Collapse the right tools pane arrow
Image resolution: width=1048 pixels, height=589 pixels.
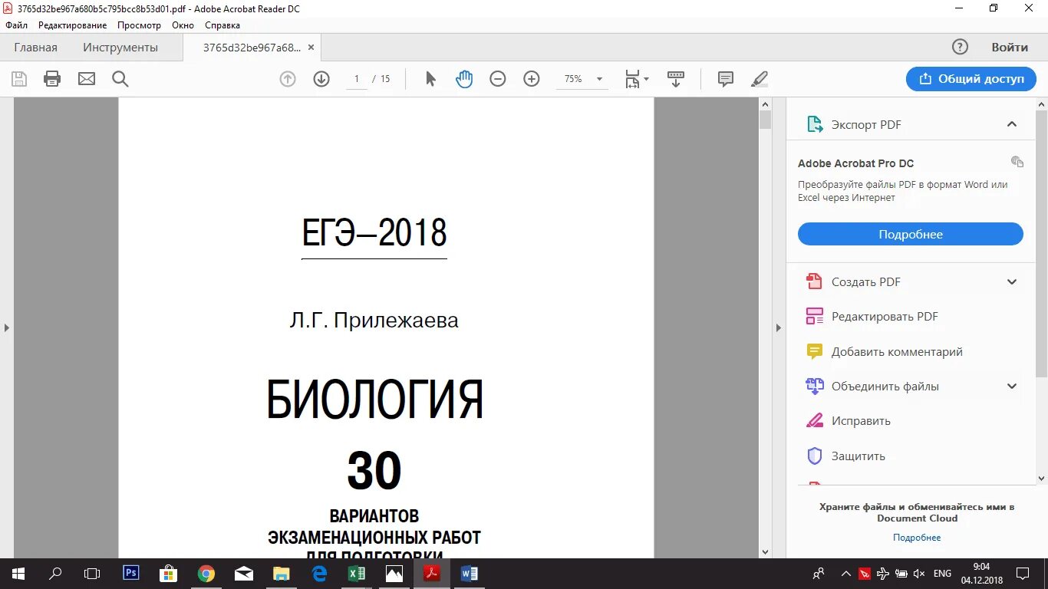pyautogui.click(x=779, y=327)
